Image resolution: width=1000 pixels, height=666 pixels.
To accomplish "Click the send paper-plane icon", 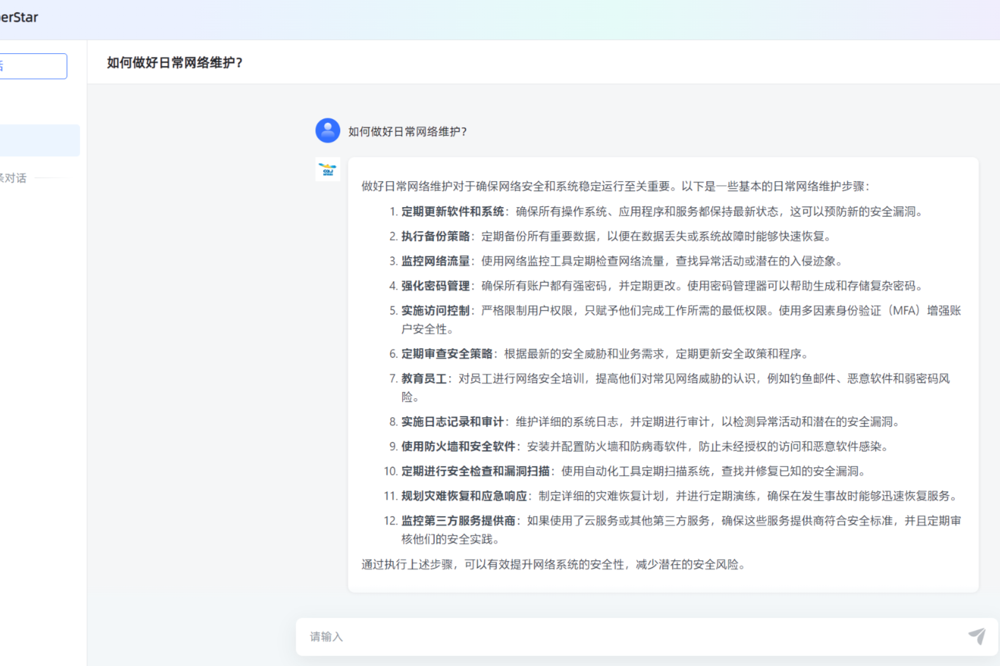I will pos(977,636).
